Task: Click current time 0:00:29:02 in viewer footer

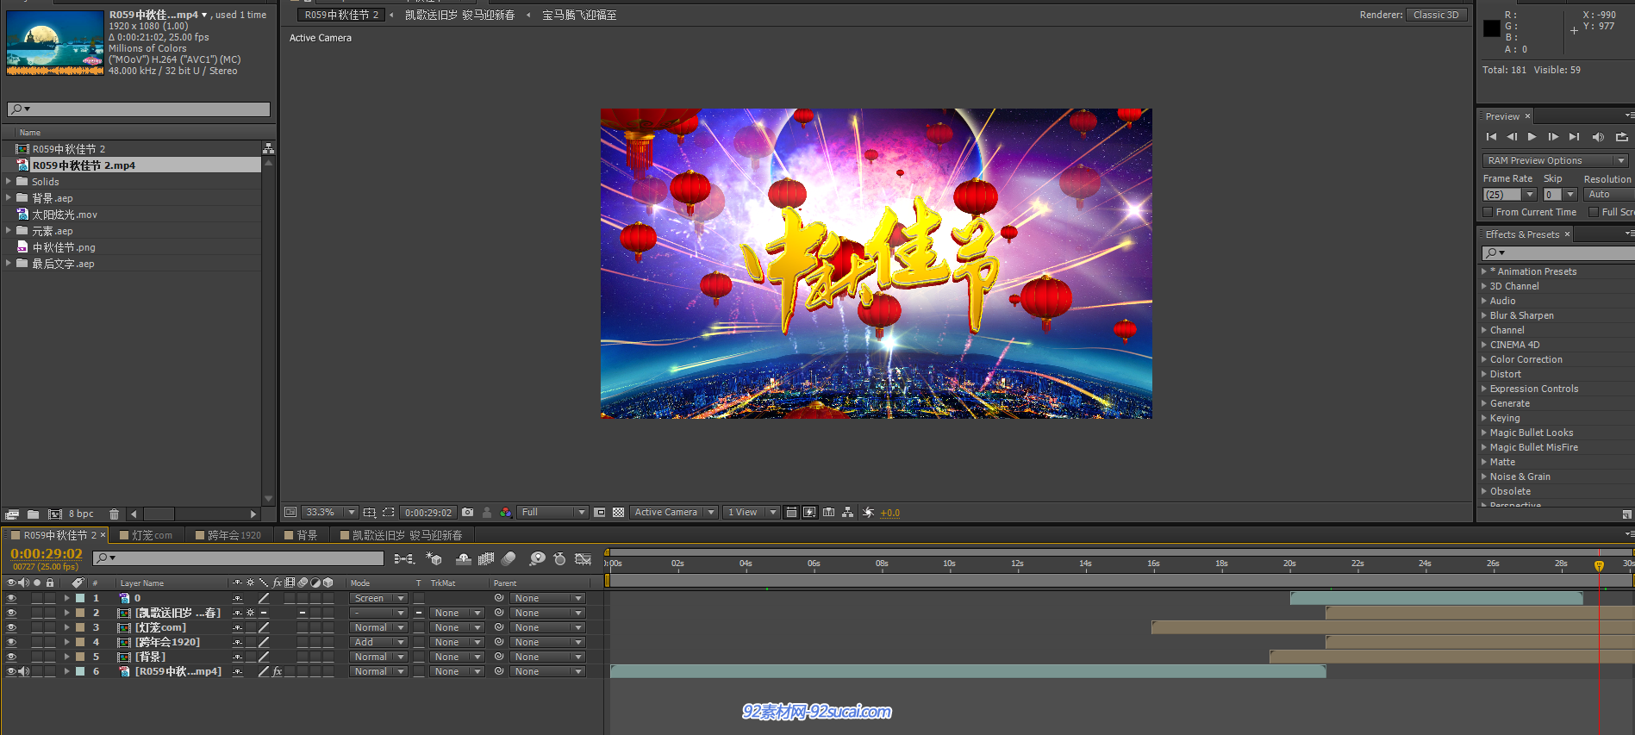Action: pos(428,512)
